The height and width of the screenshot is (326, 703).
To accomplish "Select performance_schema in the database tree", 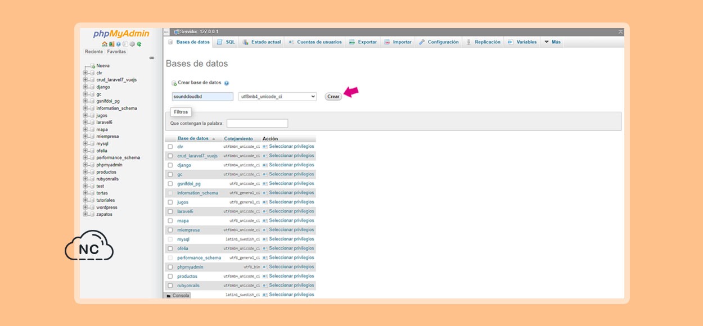I will [118, 158].
